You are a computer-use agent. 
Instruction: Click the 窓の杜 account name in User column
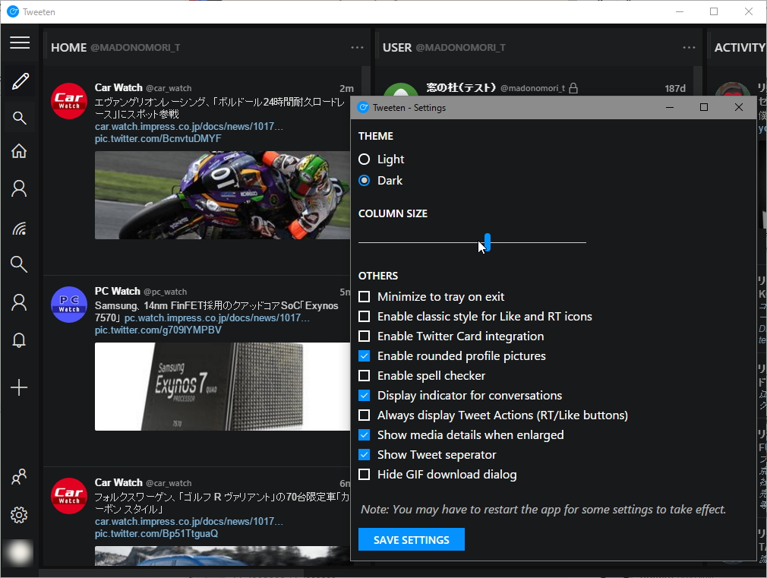(461, 87)
